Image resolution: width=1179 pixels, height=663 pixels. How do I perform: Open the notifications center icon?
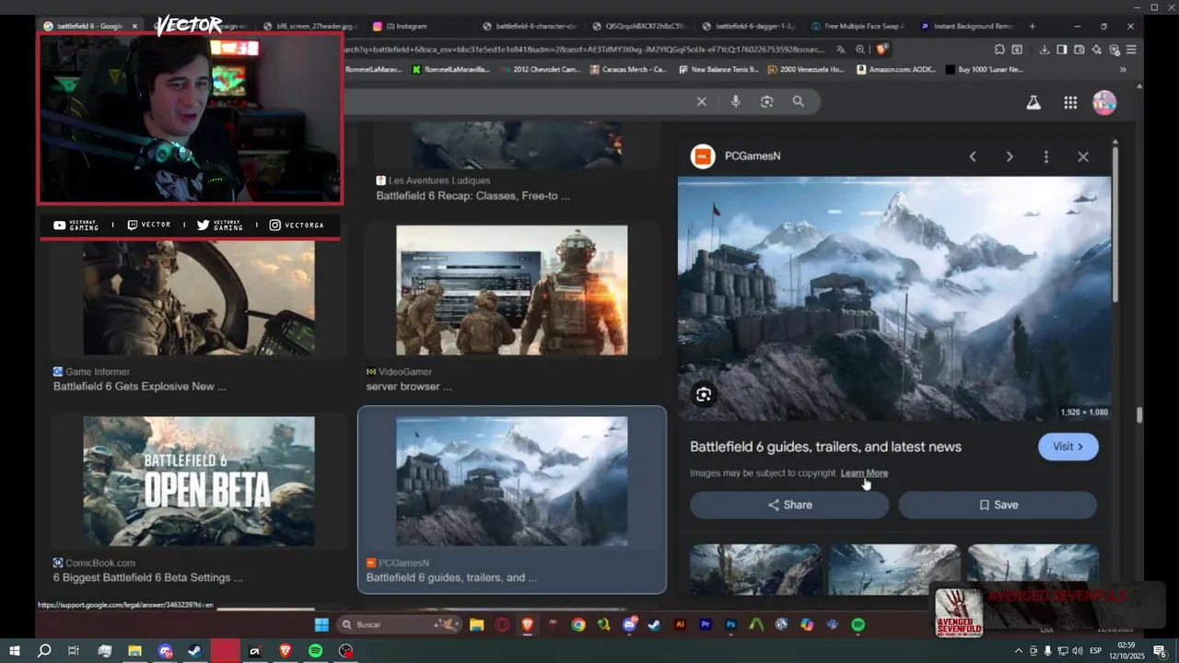tap(1160, 651)
